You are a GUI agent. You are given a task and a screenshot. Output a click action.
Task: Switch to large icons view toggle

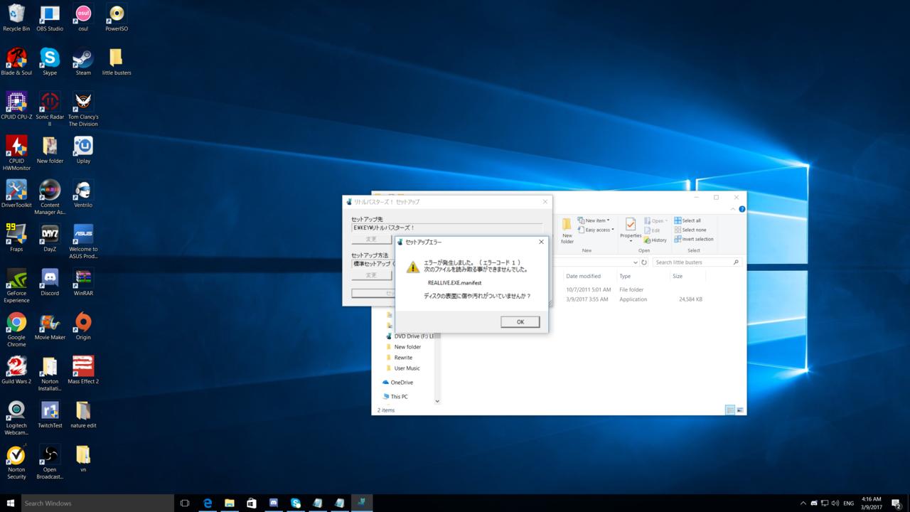(x=740, y=410)
